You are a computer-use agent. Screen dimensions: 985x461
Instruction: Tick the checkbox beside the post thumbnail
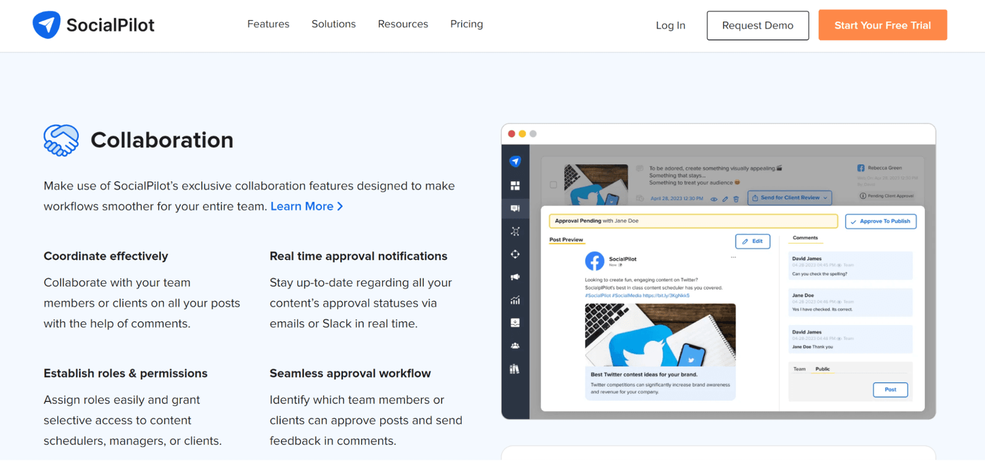553,185
